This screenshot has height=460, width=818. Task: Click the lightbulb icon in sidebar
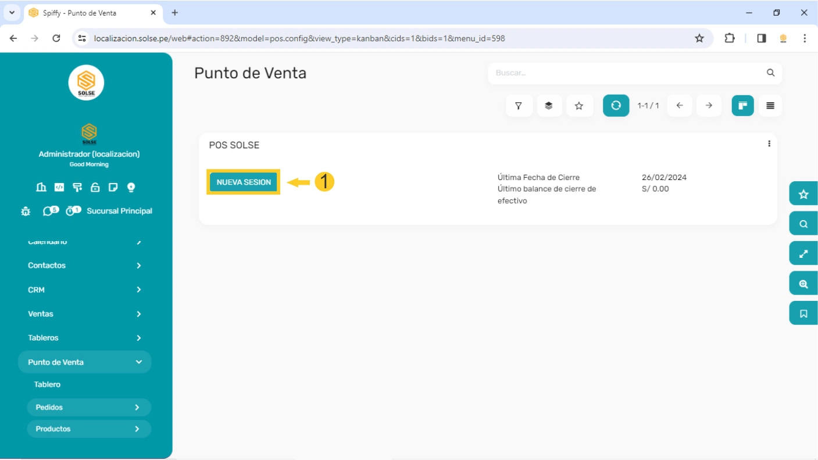pyautogui.click(x=131, y=187)
